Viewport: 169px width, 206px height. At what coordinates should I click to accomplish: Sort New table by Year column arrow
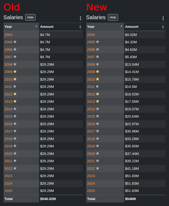[122, 26]
